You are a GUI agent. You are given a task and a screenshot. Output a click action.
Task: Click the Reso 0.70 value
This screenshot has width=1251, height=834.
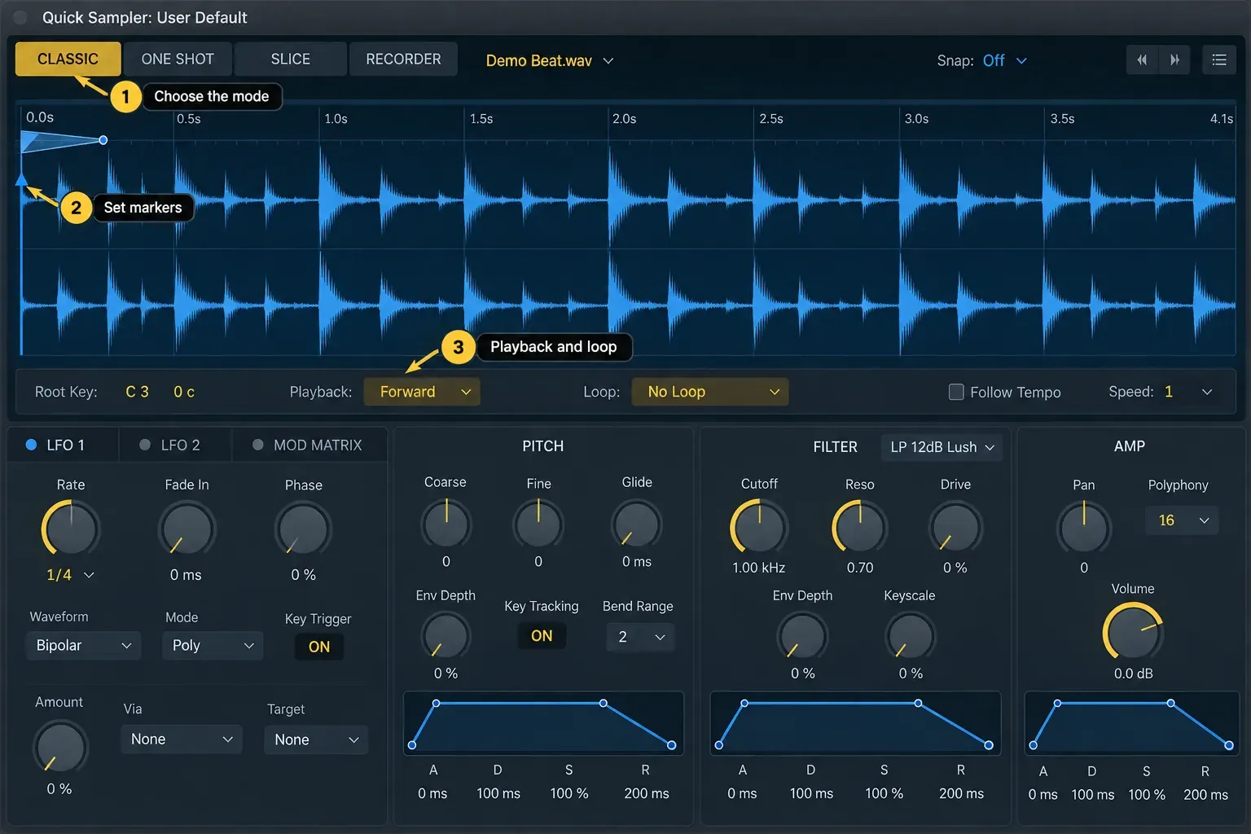click(859, 568)
